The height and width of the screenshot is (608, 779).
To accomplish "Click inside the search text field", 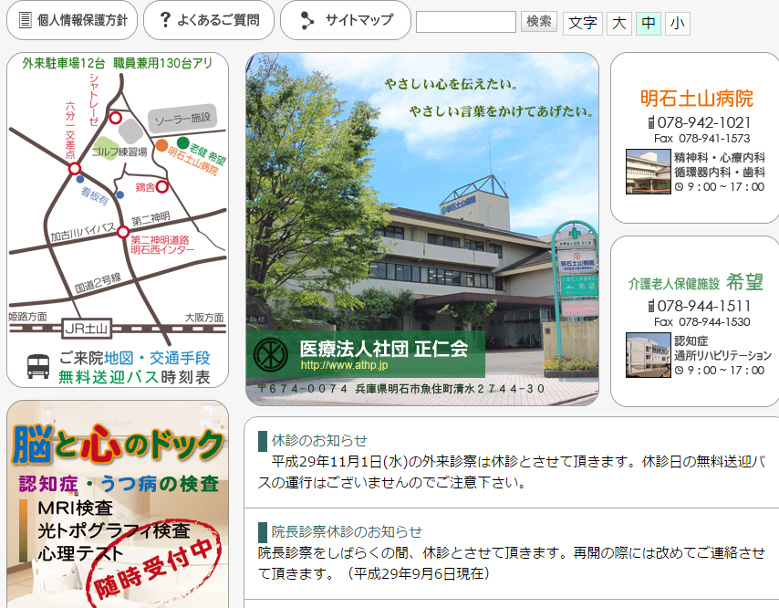I will point(465,22).
